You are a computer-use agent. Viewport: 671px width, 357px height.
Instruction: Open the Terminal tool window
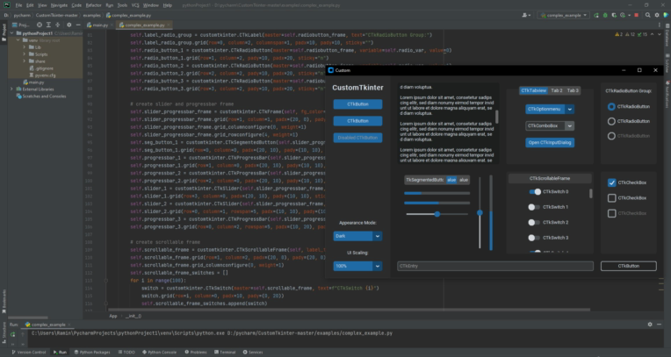(227, 351)
